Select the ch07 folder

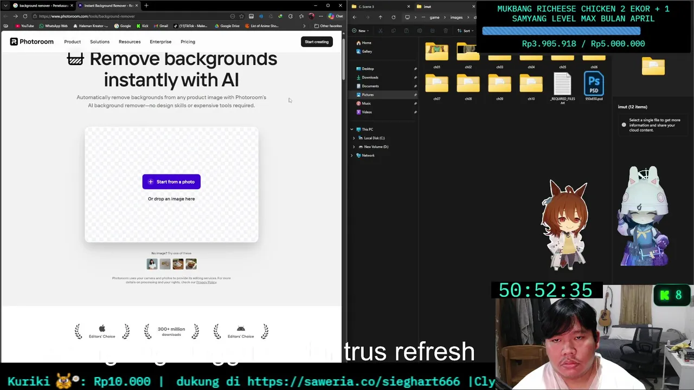pos(437,87)
